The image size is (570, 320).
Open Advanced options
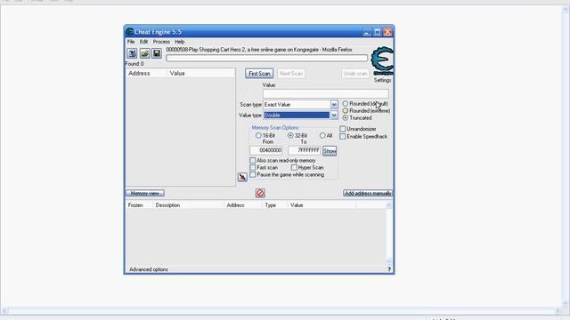point(149,269)
